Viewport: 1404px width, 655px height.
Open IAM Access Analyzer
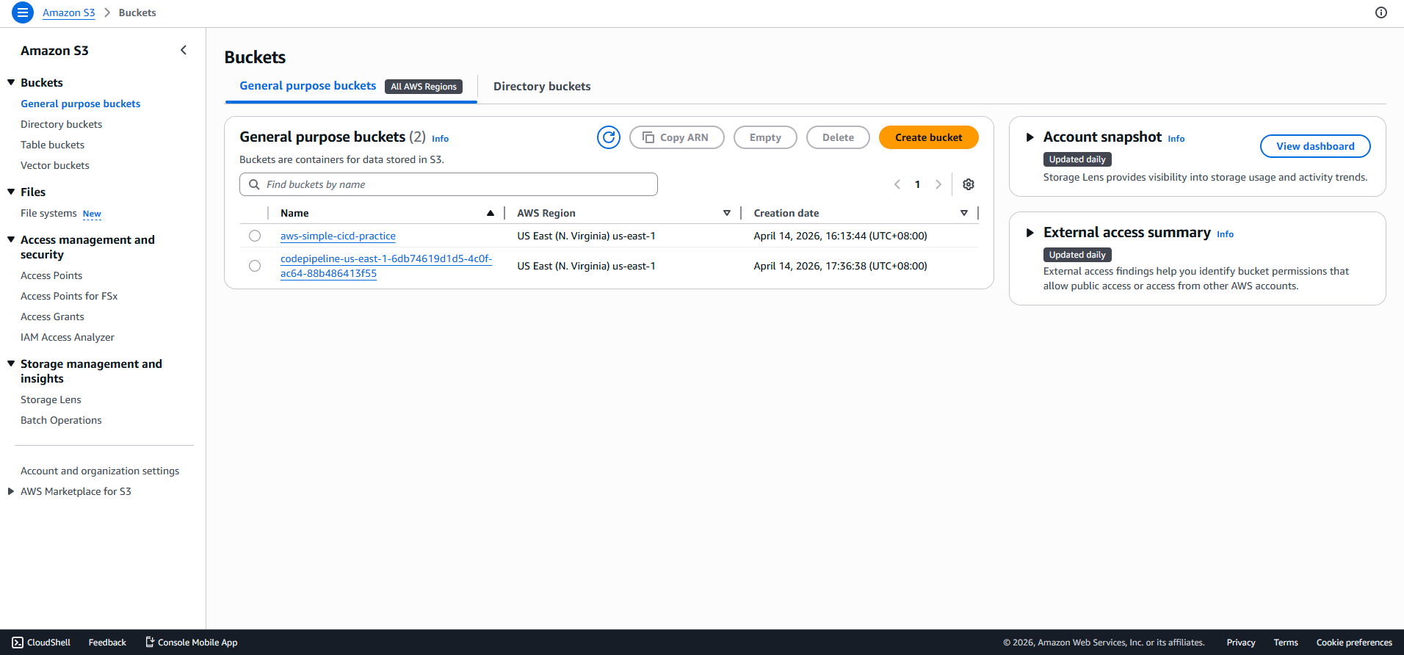click(68, 337)
